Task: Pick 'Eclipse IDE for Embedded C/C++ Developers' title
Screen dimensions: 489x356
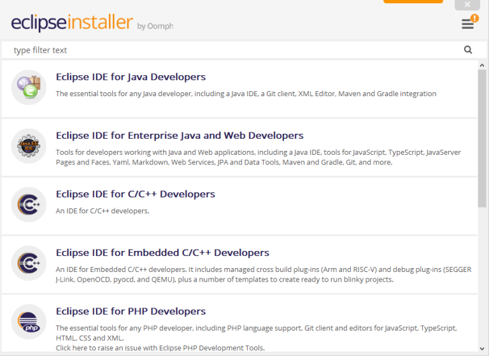Action: [162, 253]
